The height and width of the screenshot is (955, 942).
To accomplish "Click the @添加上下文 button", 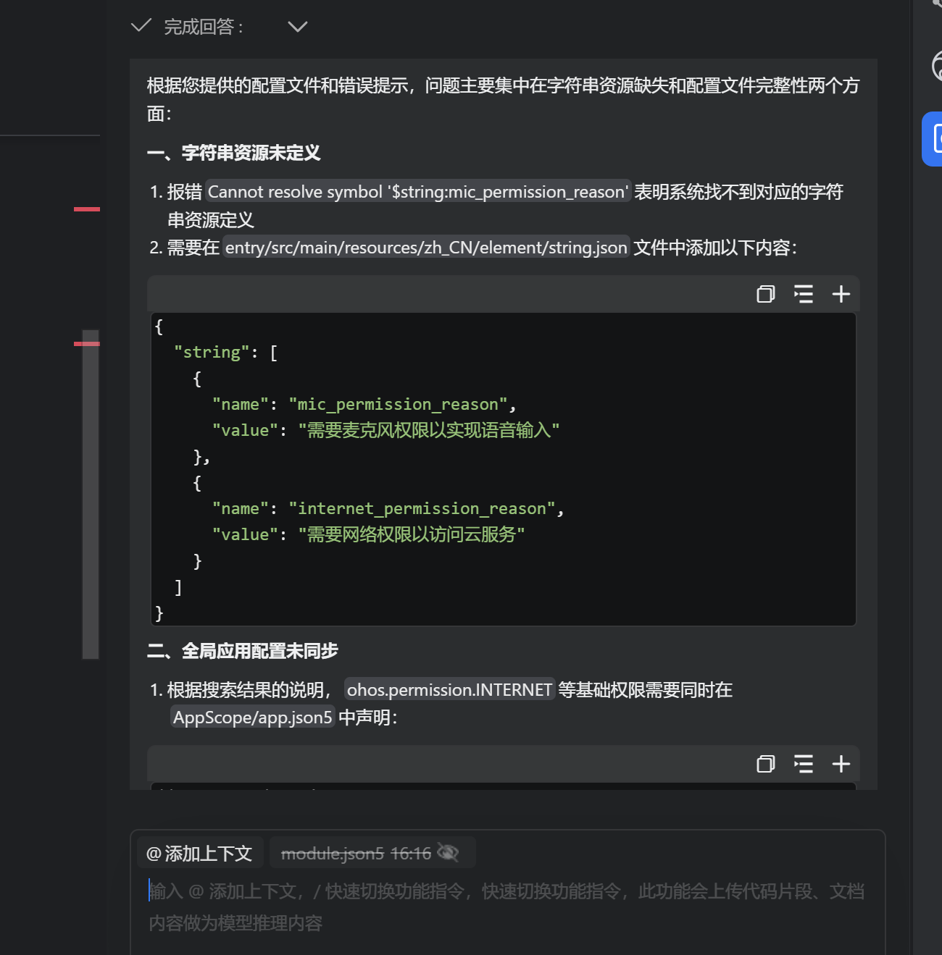I will [199, 853].
